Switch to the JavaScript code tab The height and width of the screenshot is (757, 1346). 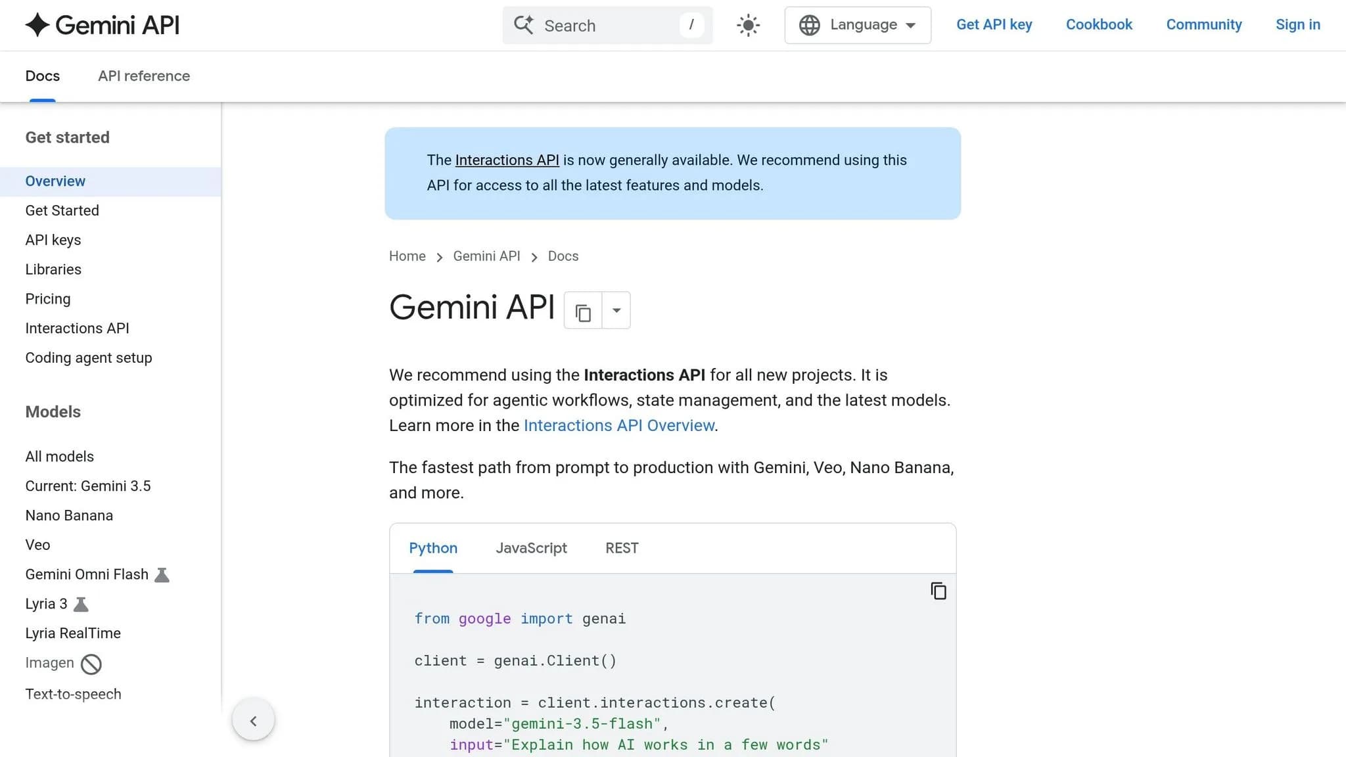(531, 548)
